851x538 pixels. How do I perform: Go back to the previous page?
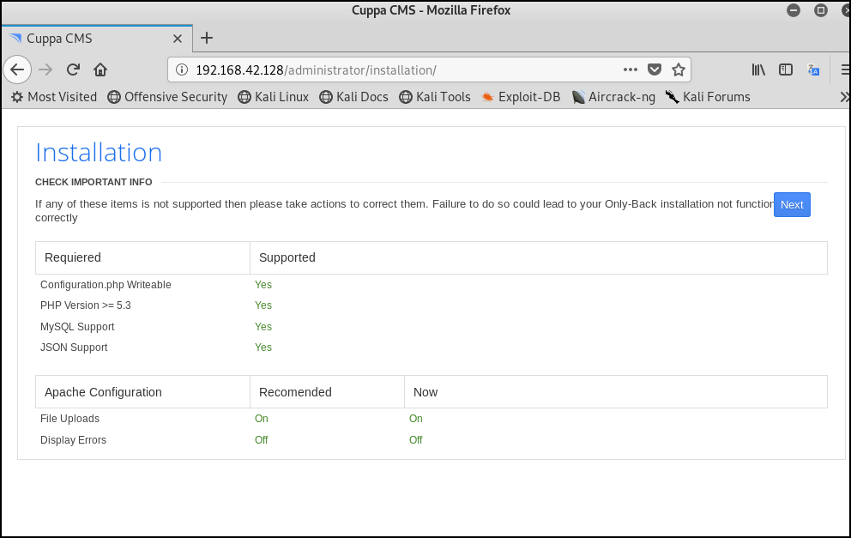(x=17, y=70)
